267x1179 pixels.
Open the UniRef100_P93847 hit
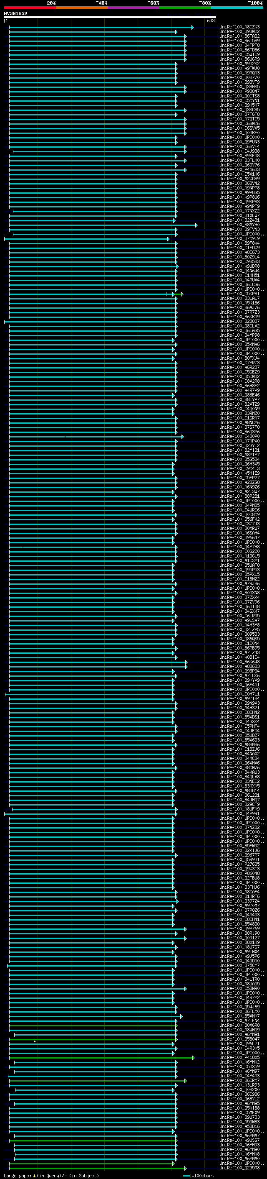tap(239, 92)
